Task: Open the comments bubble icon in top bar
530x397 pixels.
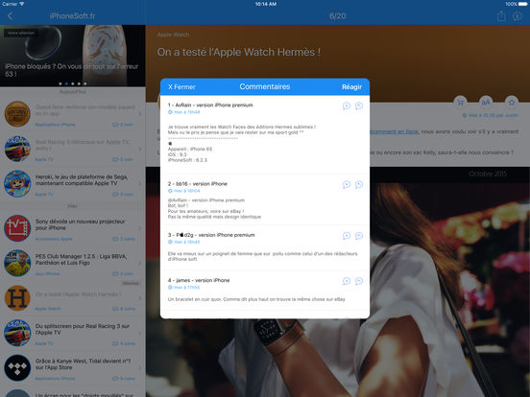Action: 518,16
